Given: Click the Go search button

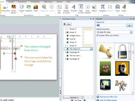Looking at the screenshot, I should (x=129, y=25).
